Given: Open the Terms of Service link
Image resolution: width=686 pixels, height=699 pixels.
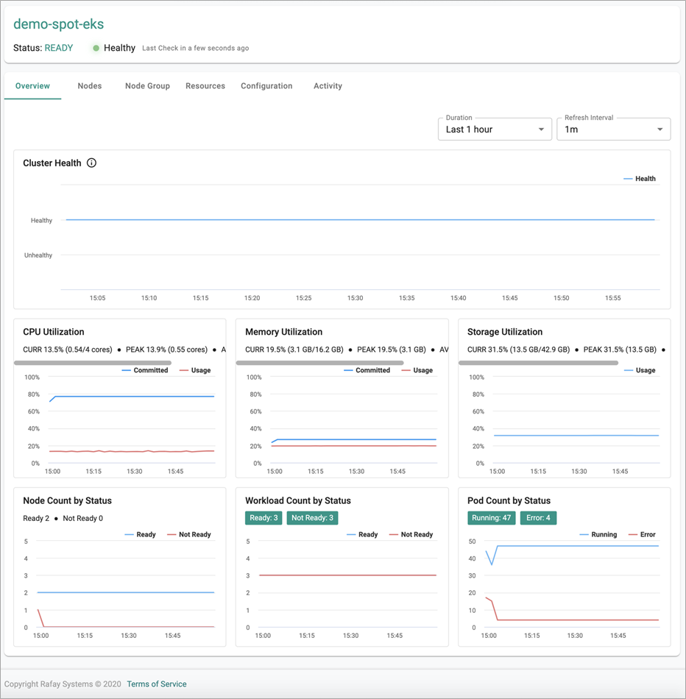Looking at the screenshot, I should tap(157, 684).
